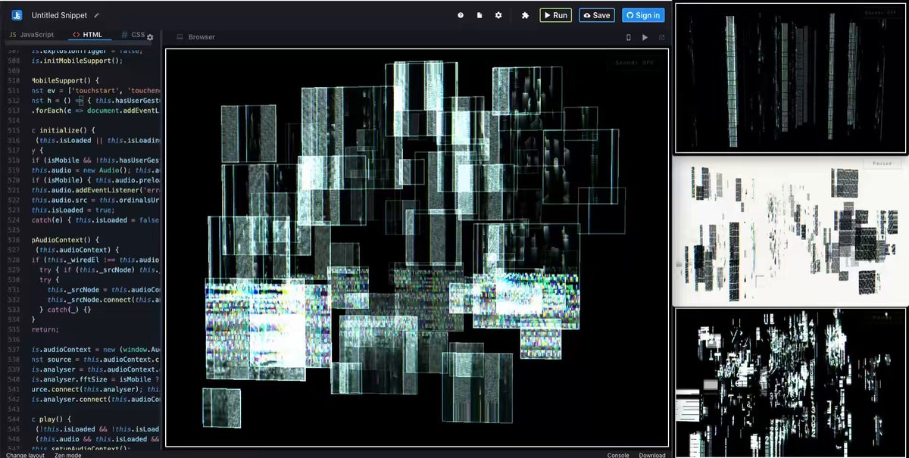Click the Change layout link
This screenshot has width=909, height=458.
pos(25,455)
